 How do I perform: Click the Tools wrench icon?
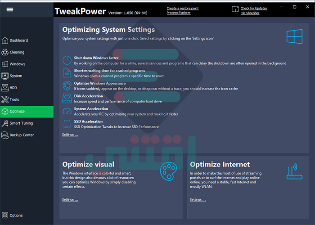[5, 99]
